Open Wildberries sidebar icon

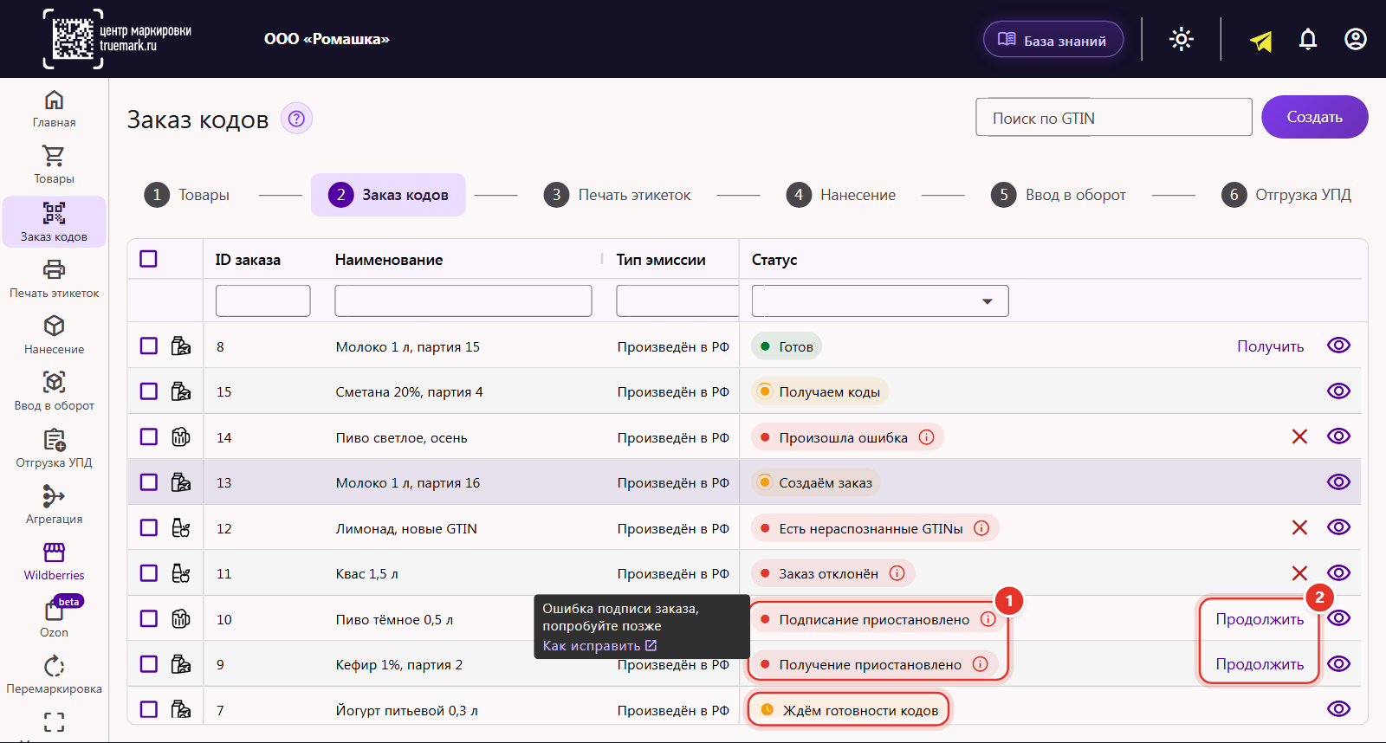[54, 552]
